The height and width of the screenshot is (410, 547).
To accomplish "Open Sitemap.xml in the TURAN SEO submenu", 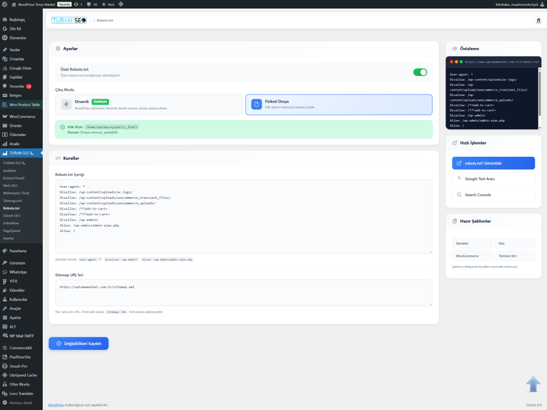I will coord(12,200).
